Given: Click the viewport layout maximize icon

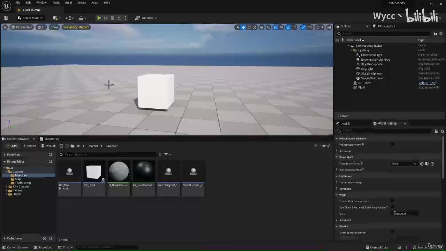Looking at the screenshot, I should click(x=329, y=27).
